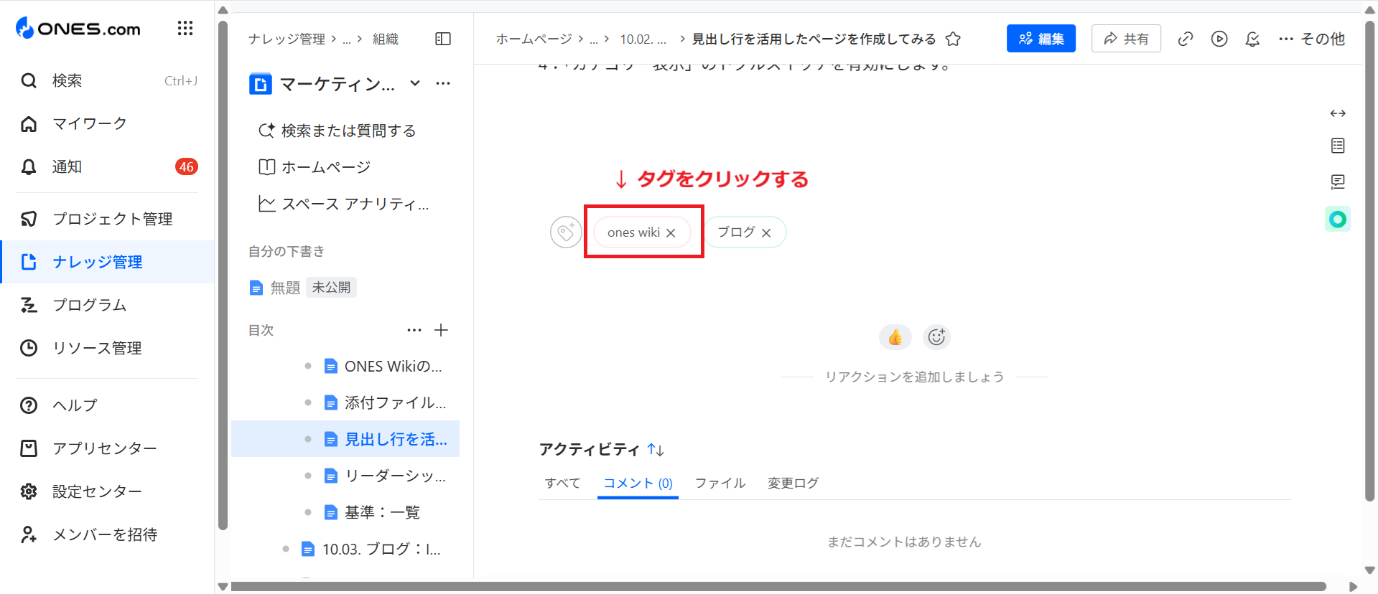
Task: Click the 編集 edit button
Action: point(1041,39)
